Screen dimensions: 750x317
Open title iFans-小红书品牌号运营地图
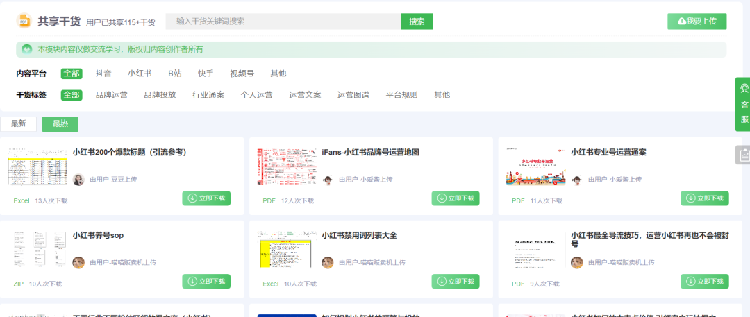click(x=371, y=153)
